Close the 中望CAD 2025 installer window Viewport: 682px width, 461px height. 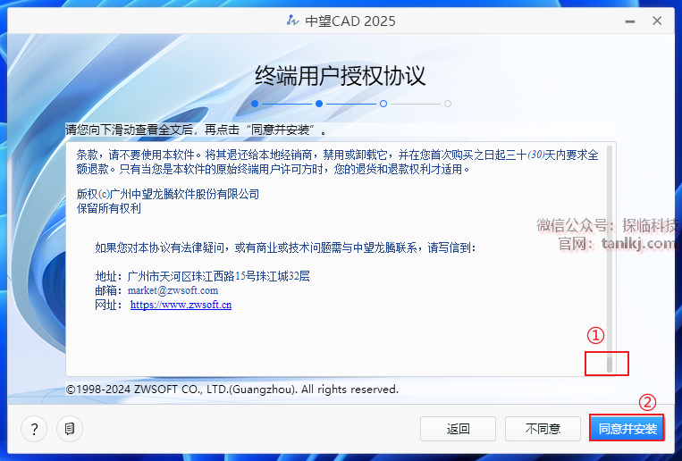tap(657, 21)
